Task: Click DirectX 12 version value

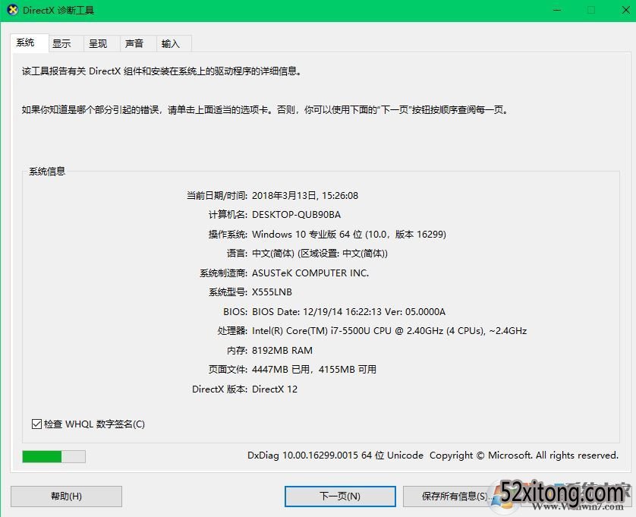Action: [275, 389]
